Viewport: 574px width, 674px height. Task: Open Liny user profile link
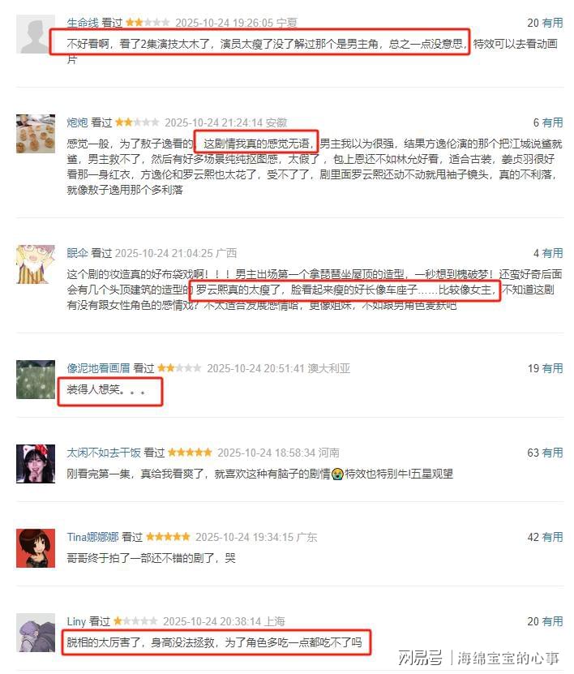click(x=76, y=621)
